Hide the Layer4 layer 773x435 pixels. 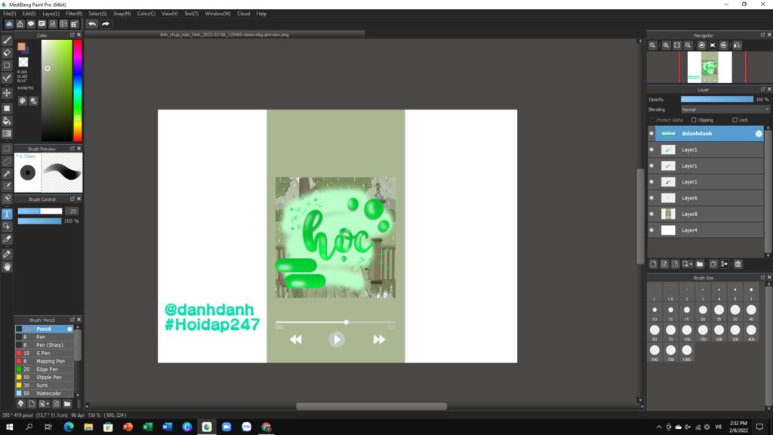[651, 230]
